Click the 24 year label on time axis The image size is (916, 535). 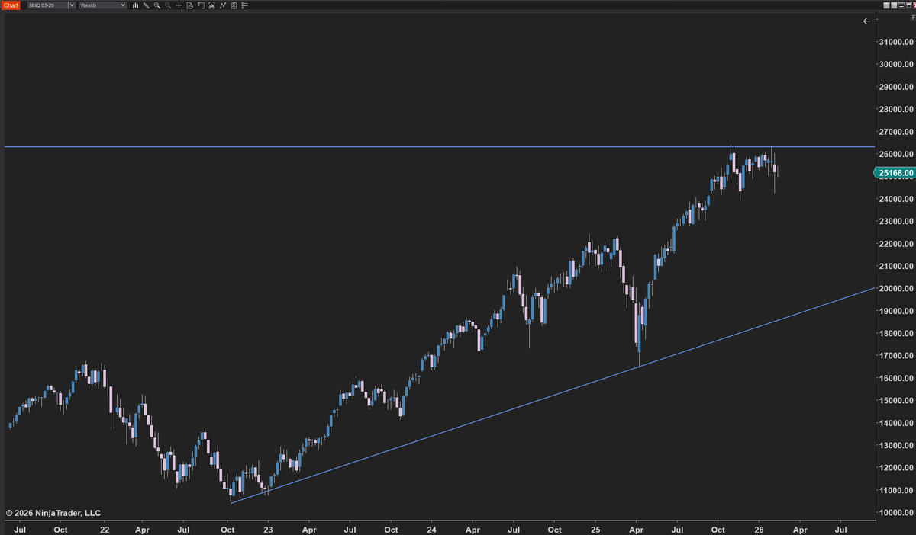pyautogui.click(x=432, y=529)
